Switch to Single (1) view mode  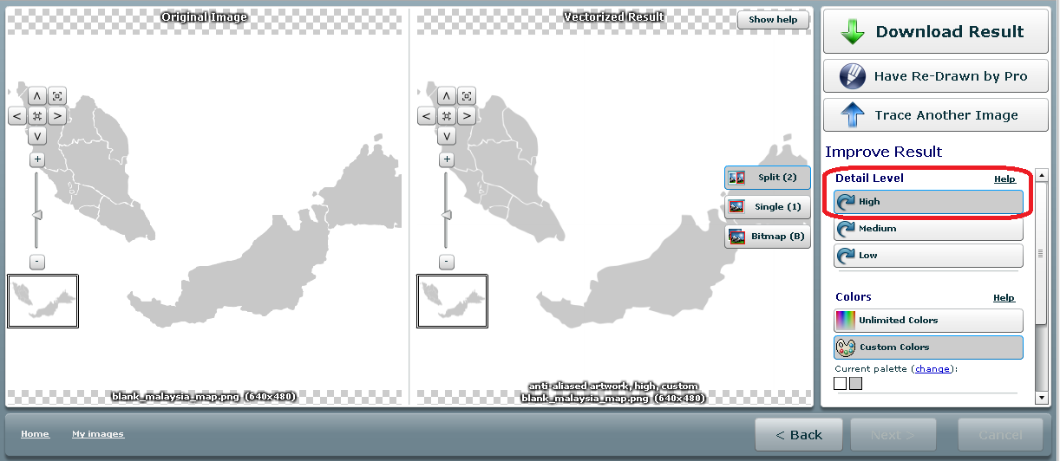click(768, 207)
